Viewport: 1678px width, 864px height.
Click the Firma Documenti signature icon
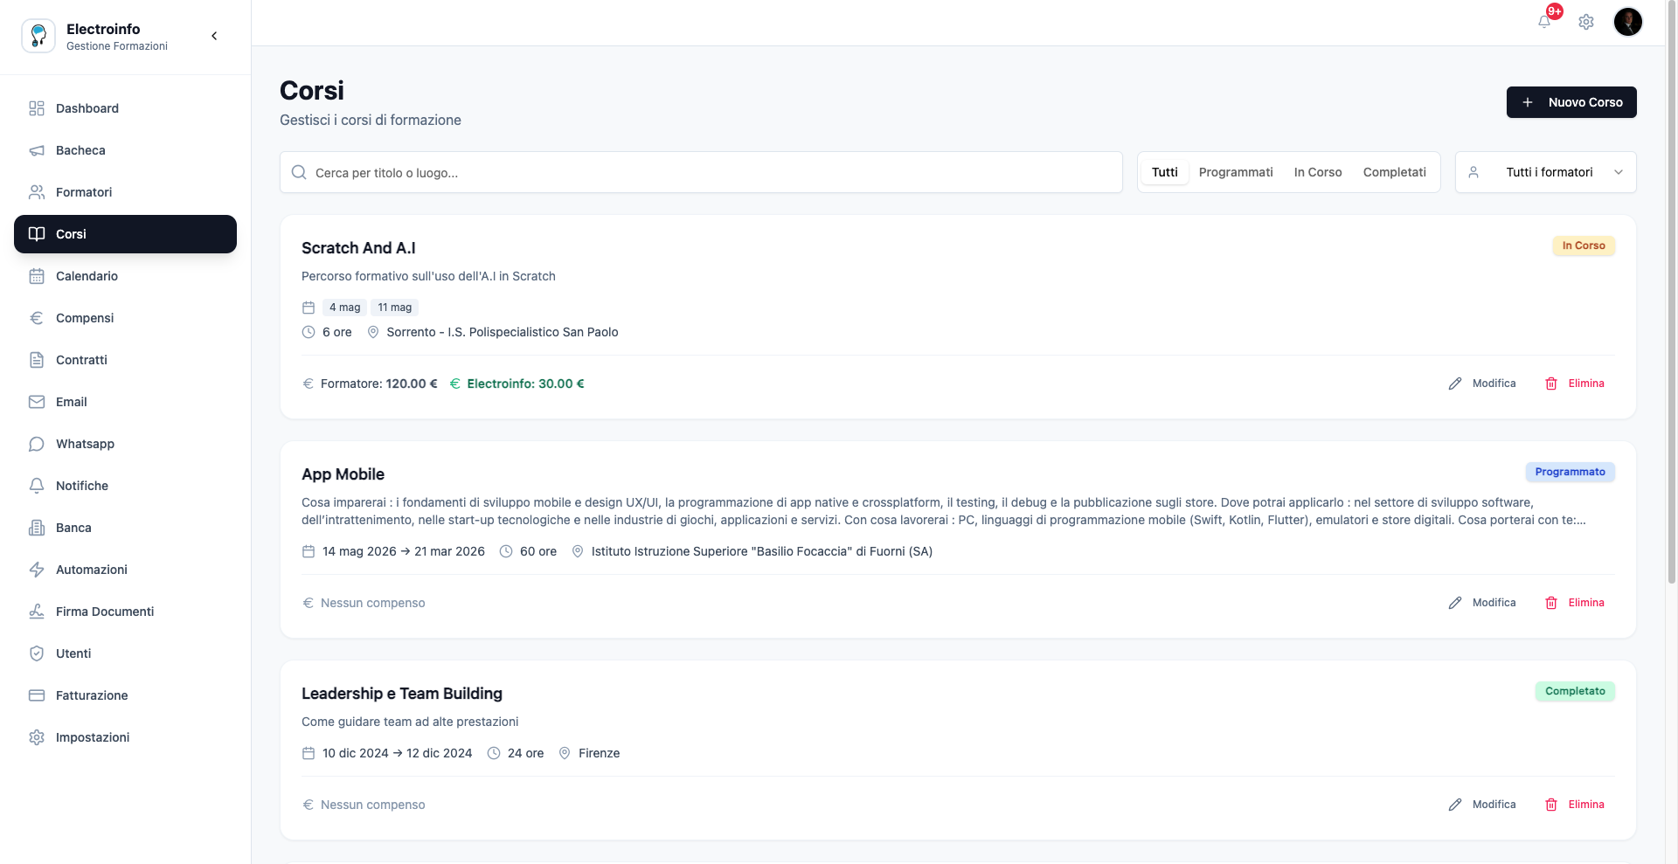coord(37,612)
